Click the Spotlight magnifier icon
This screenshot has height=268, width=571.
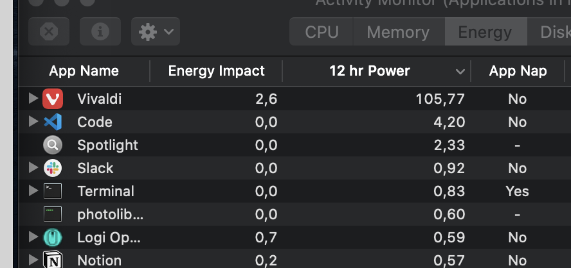click(x=52, y=145)
